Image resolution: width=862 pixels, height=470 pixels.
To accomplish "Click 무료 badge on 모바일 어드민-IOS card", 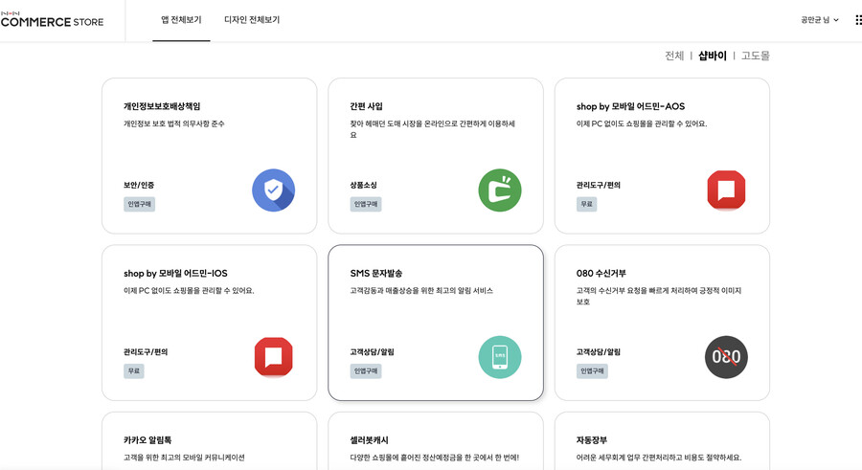I will [133, 371].
